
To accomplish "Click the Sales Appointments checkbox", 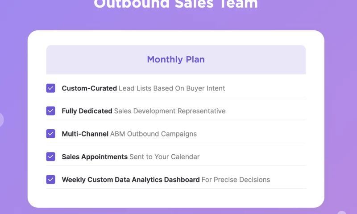I will [x=51, y=156].
